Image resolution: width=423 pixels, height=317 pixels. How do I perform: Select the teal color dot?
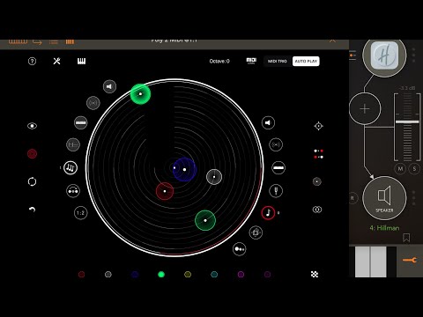click(x=214, y=274)
